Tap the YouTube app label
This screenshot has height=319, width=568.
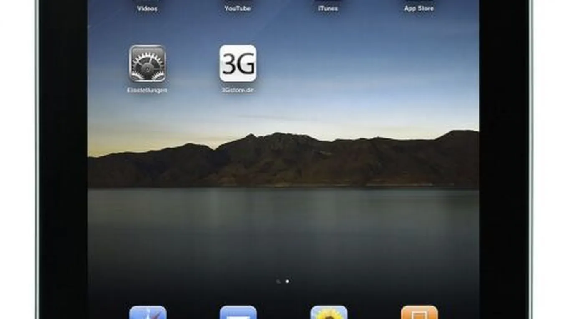pyautogui.click(x=238, y=8)
